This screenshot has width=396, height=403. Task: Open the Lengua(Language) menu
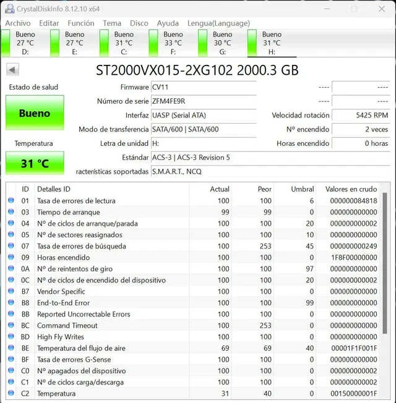coord(218,23)
